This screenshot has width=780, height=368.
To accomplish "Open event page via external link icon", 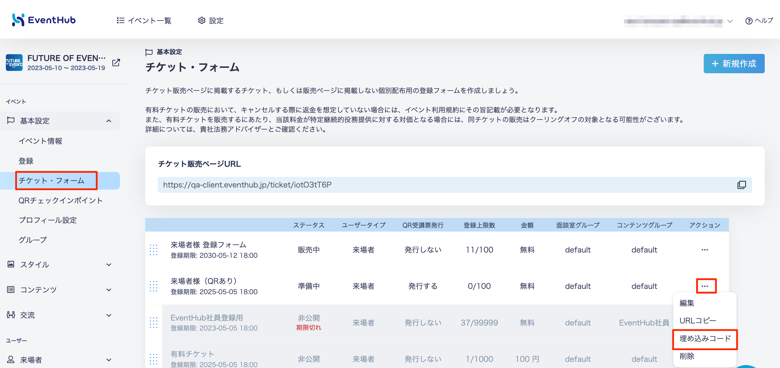I will 116,63.
